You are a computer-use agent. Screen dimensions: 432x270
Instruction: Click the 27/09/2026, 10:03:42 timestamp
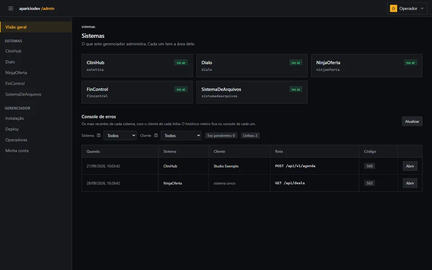pyautogui.click(x=103, y=166)
